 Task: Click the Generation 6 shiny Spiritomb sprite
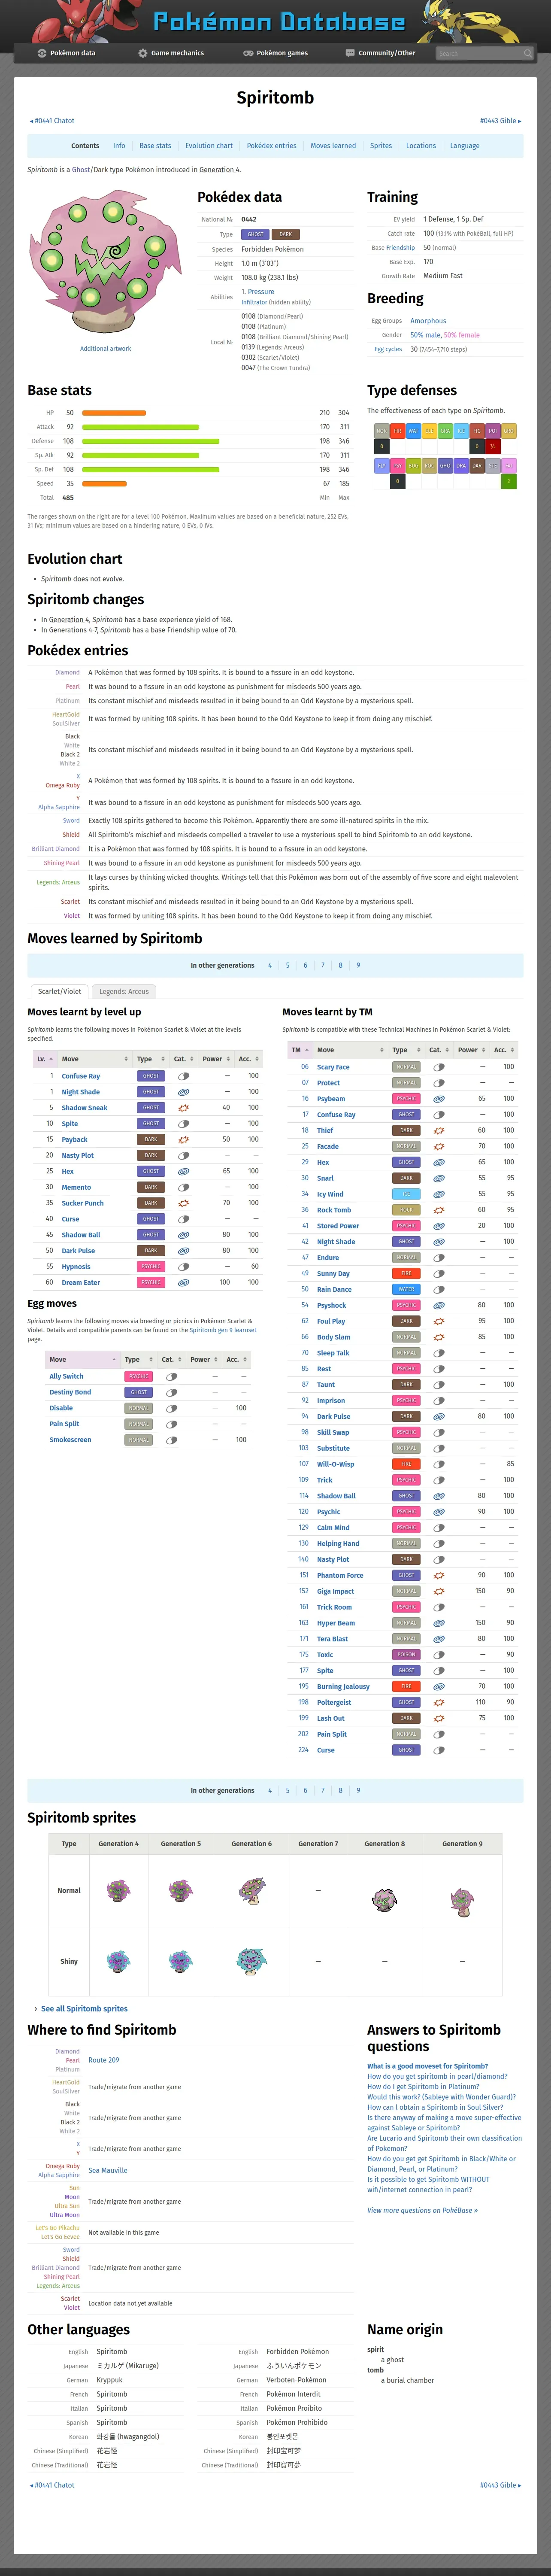point(251,1961)
